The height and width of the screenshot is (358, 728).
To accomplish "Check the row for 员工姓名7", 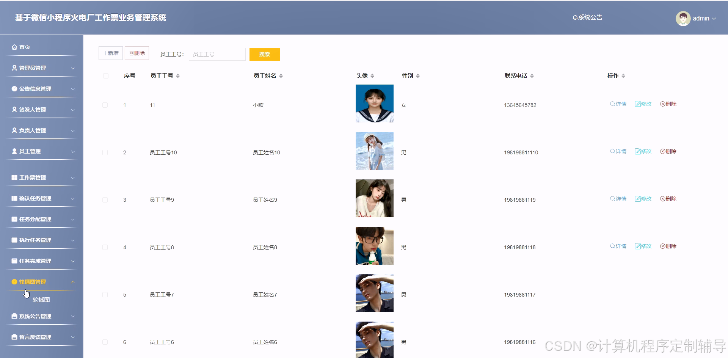I will (105, 295).
